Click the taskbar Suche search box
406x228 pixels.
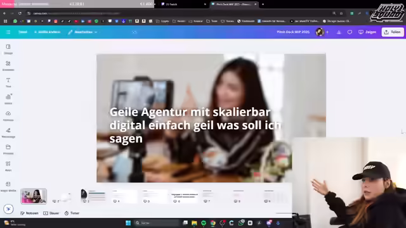[156, 223]
